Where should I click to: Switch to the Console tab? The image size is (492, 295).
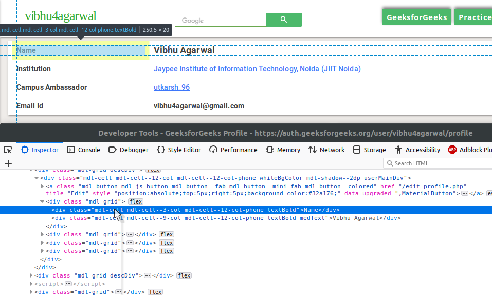coord(83,150)
